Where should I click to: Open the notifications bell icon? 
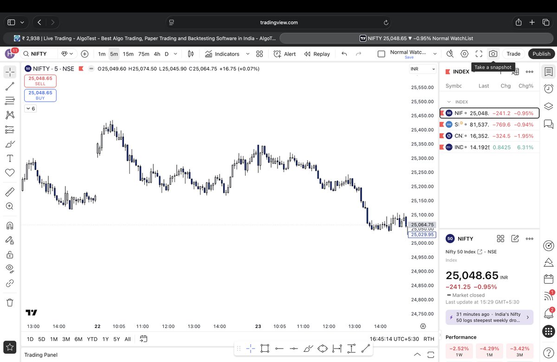[x=548, y=314]
